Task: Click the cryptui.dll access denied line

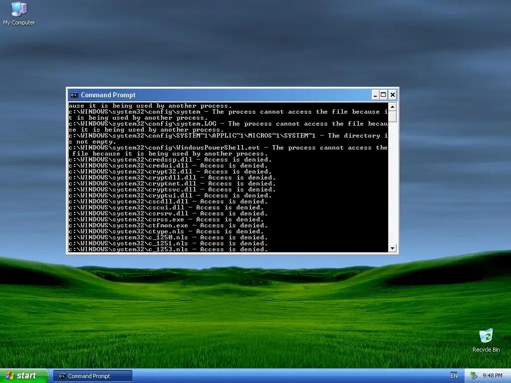Action: click(x=170, y=195)
